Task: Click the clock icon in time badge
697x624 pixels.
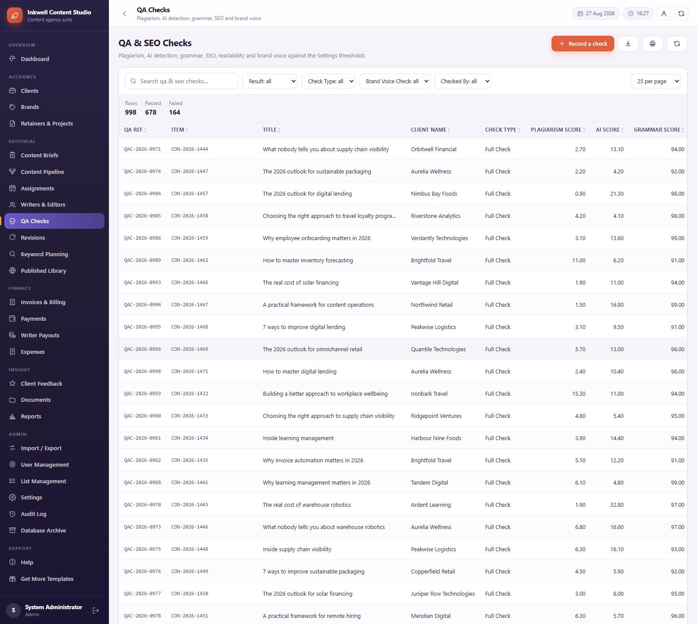Action: click(631, 14)
